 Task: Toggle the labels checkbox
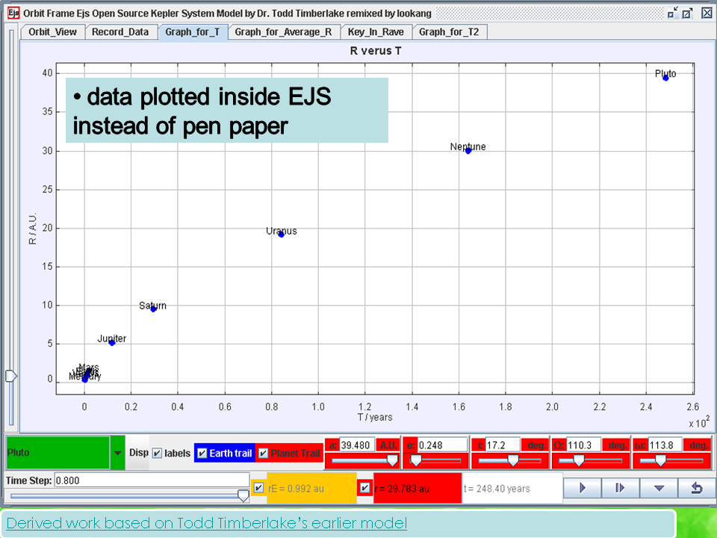[x=157, y=453]
